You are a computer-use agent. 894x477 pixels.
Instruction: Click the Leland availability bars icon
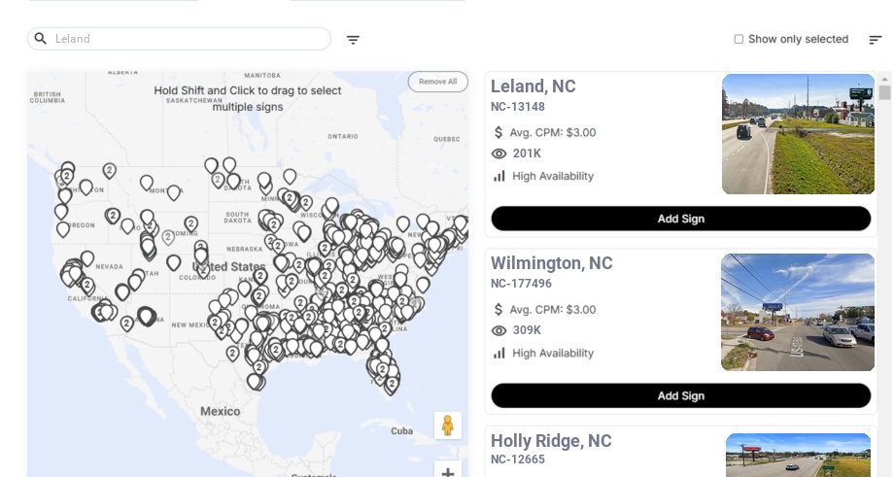499,176
